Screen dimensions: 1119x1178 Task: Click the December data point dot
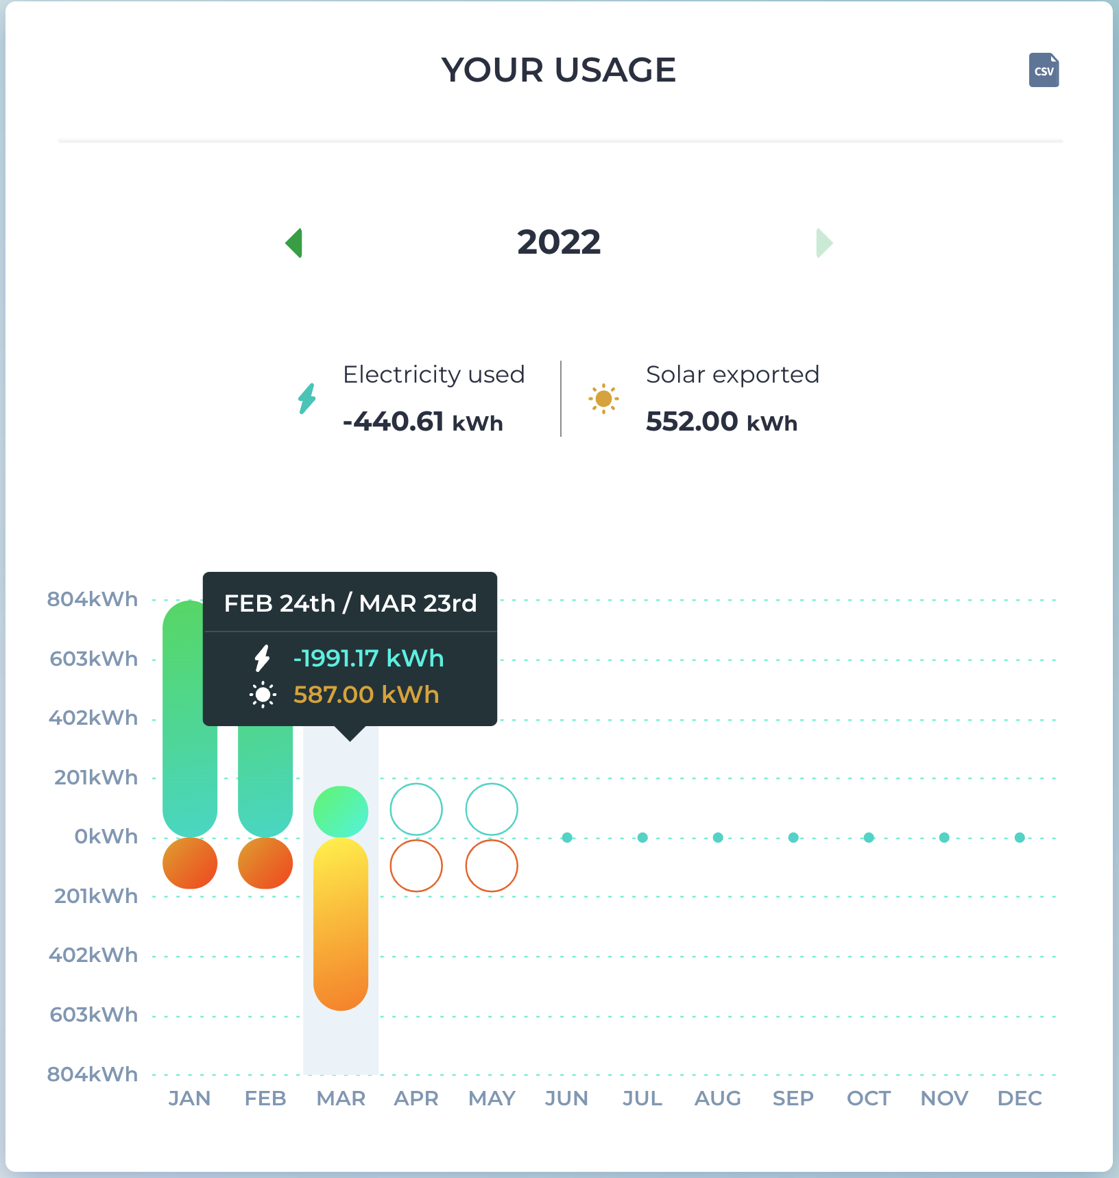1020,837
